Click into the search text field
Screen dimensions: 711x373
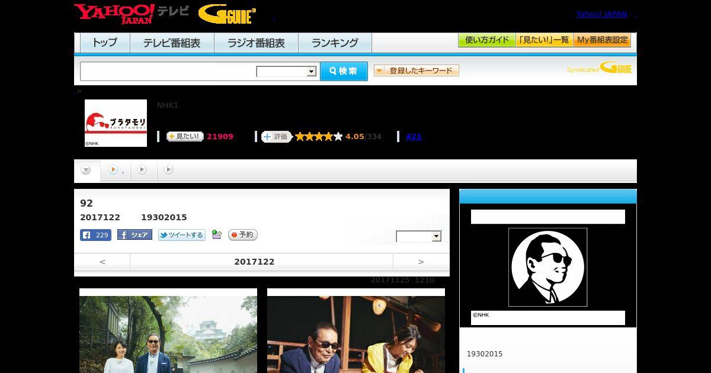[168, 72]
